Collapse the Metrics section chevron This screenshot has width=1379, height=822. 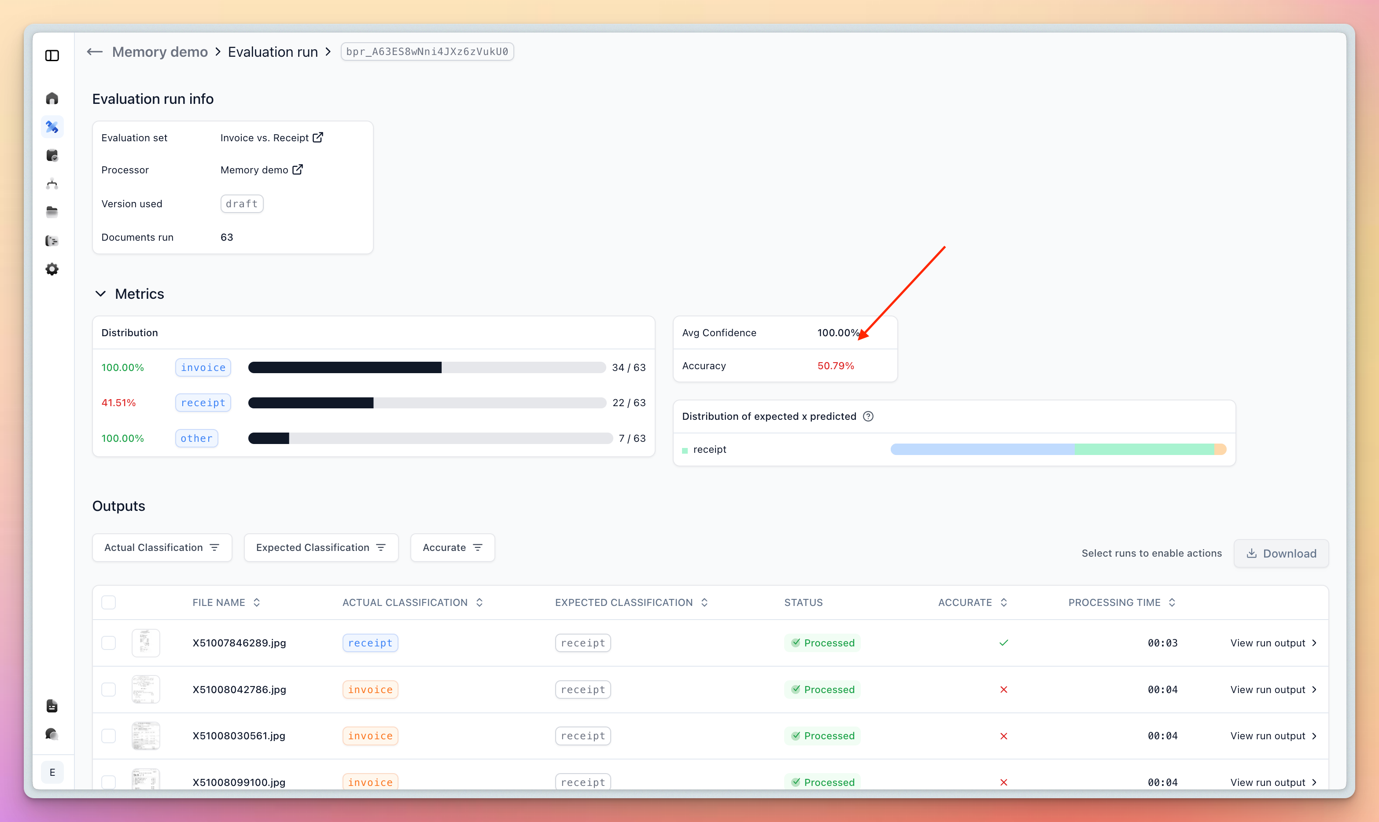pyautogui.click(x=100, y=294)
